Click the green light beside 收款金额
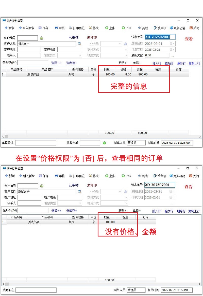Screen dimensions: 203x296 [x=104, y=143]
